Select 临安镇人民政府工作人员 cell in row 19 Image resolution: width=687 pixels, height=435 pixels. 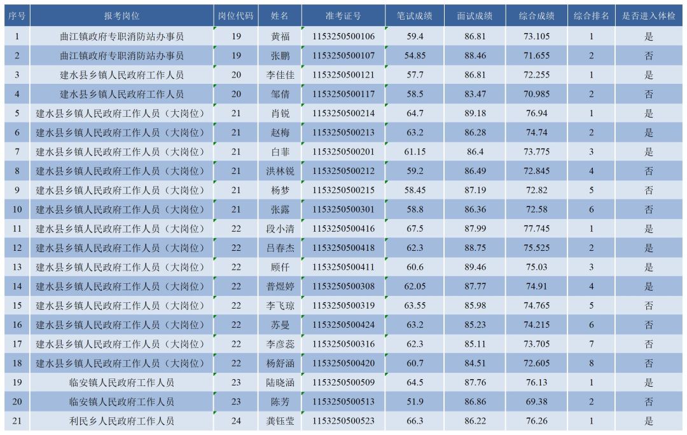point(121,383)
